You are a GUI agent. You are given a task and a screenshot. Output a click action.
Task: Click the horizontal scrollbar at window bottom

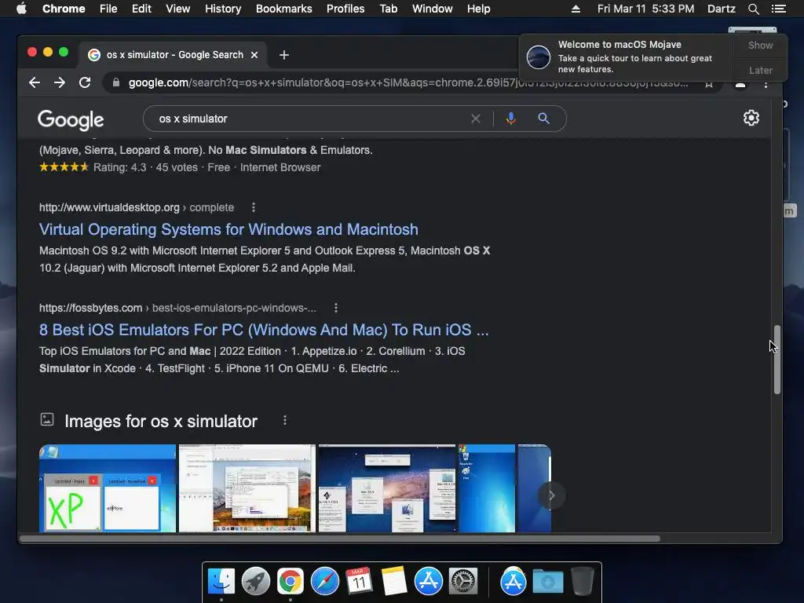340,539
